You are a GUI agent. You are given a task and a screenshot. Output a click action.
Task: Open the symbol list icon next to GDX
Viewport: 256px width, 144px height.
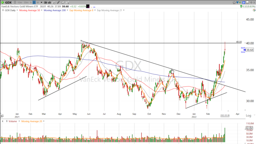pos(15,2)
